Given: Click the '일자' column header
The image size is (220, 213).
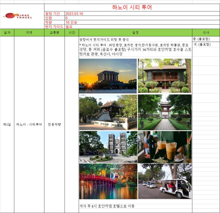Looking at the screenshot, I should pos(7,32).
